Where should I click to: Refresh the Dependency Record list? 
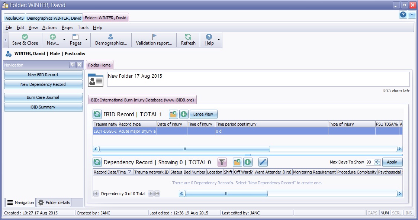(x=97, y=162)
